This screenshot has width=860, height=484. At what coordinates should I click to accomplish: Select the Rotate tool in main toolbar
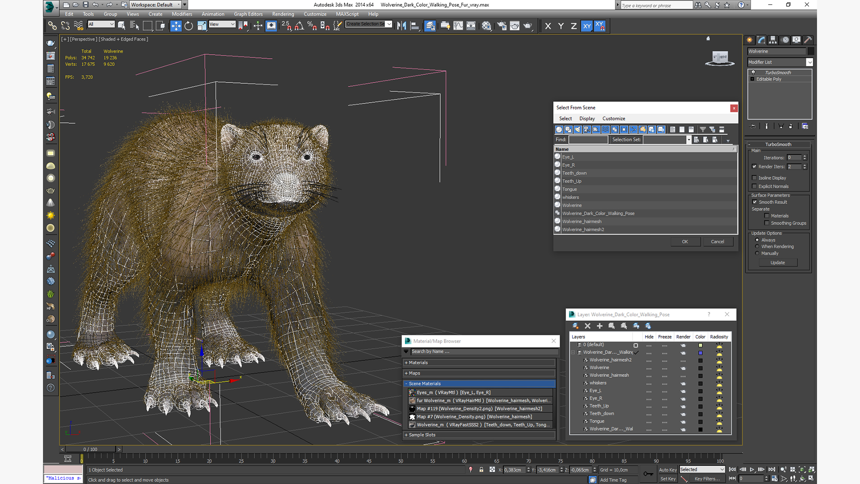[189, 26]
